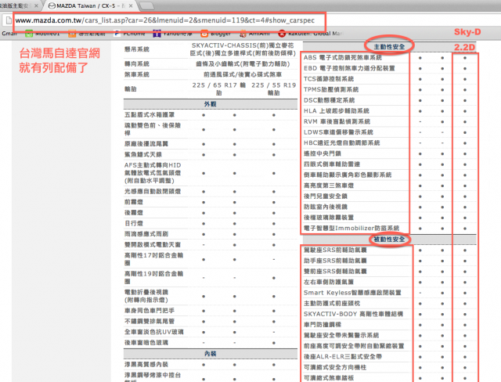Click the 'SKYACTIV-CHASSIS' suspension description
Image resolution: width=501 pixels, height=382 pixels.
coord(243,49)
